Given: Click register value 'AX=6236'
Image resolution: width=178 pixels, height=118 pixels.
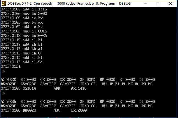Looking at the screenshot, I should (x=9, y=102).
